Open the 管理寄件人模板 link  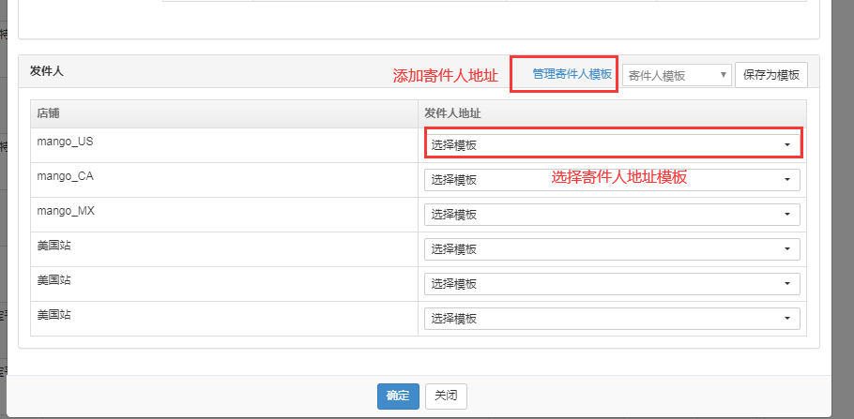point(572,74)
